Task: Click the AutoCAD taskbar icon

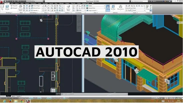Action: tap(28, 101)
